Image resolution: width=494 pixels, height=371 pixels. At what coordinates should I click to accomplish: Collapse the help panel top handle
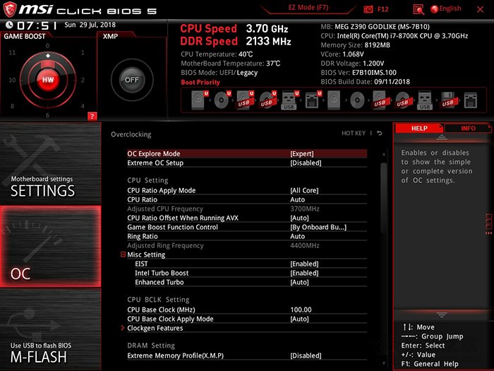pos(442,137)
